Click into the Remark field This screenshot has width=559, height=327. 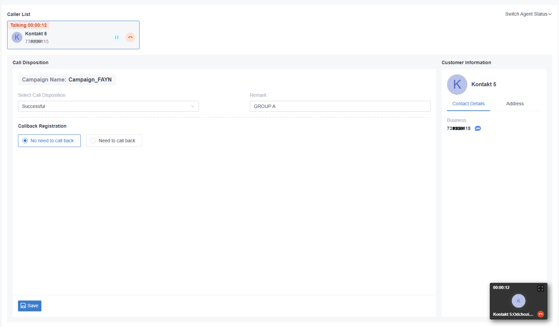(x=340, y=106)
